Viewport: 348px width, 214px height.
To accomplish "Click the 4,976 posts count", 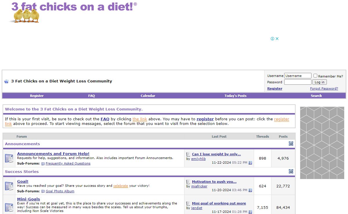I will pos(283,158).
